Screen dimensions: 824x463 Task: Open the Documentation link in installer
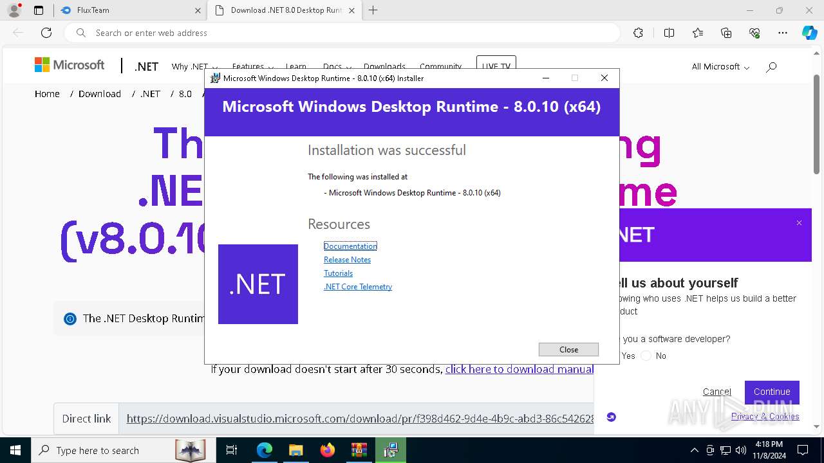pos(350,246)
